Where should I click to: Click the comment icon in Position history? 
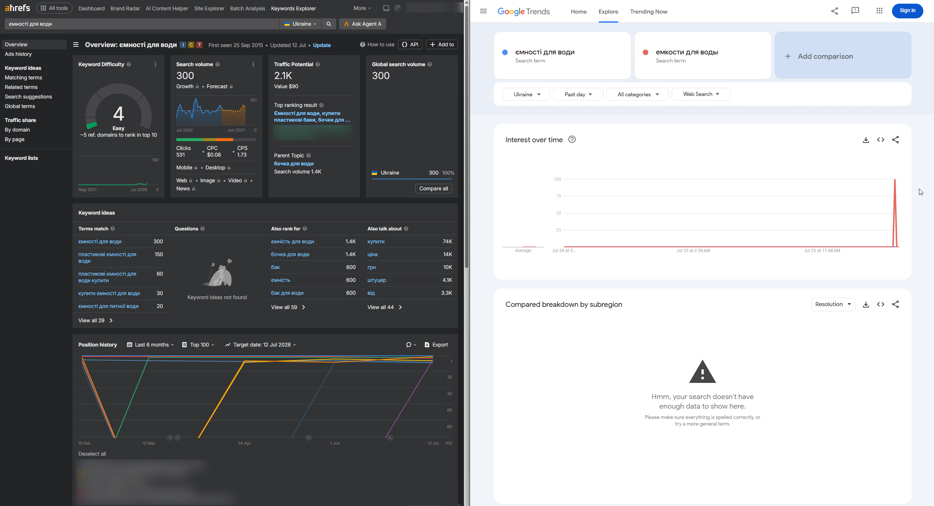click(411, 345)
